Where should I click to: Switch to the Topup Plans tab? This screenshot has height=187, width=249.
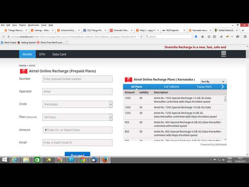(204, 87)
